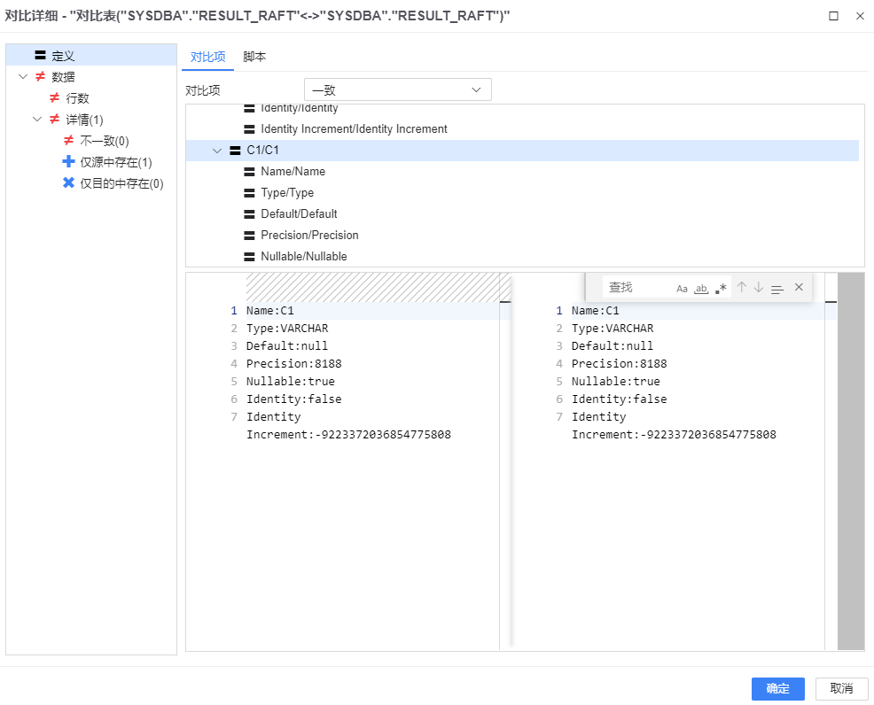Click the not-equal icon beside 不一致(0)

pos(68,140)
